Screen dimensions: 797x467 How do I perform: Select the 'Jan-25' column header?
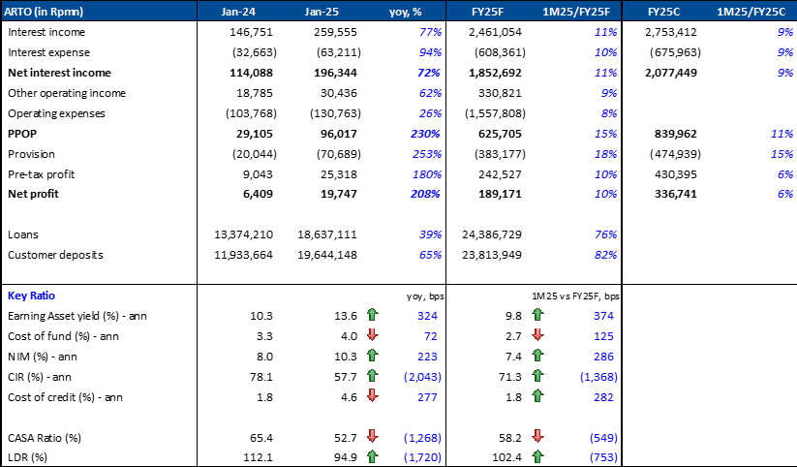point(322,12)
